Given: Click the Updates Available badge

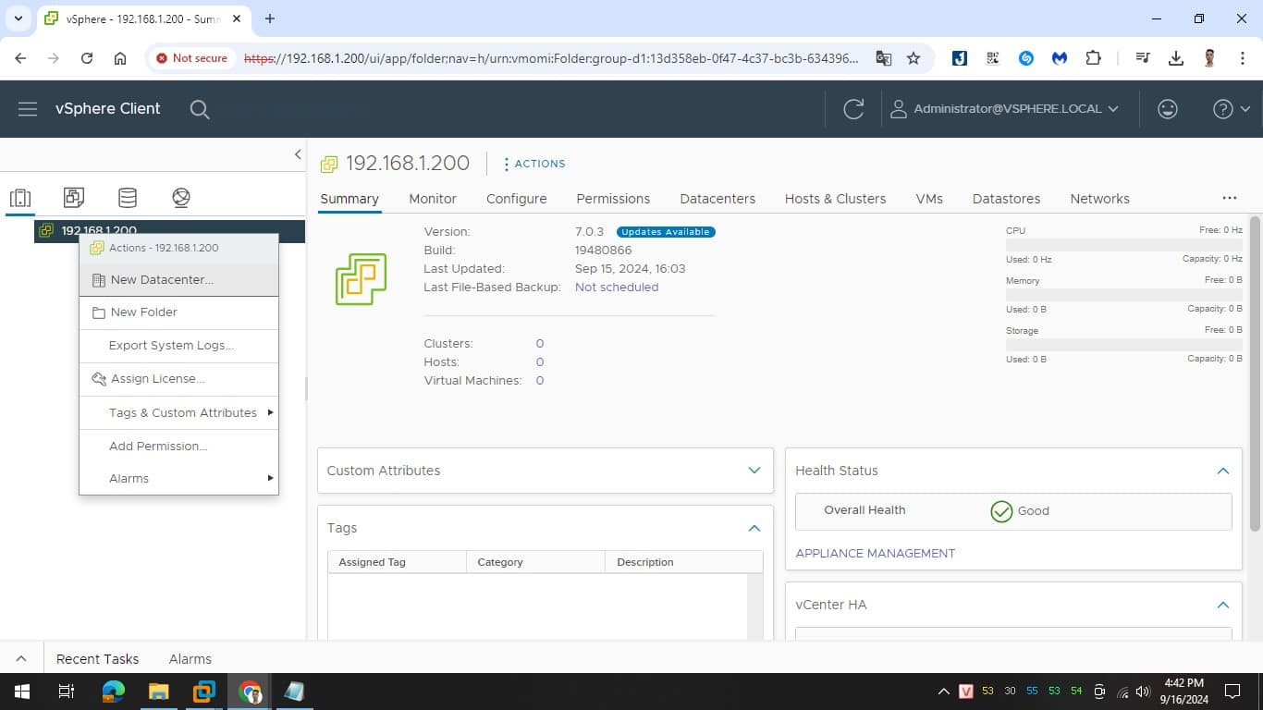Looking at the screenshot, I should pos(666,232).
